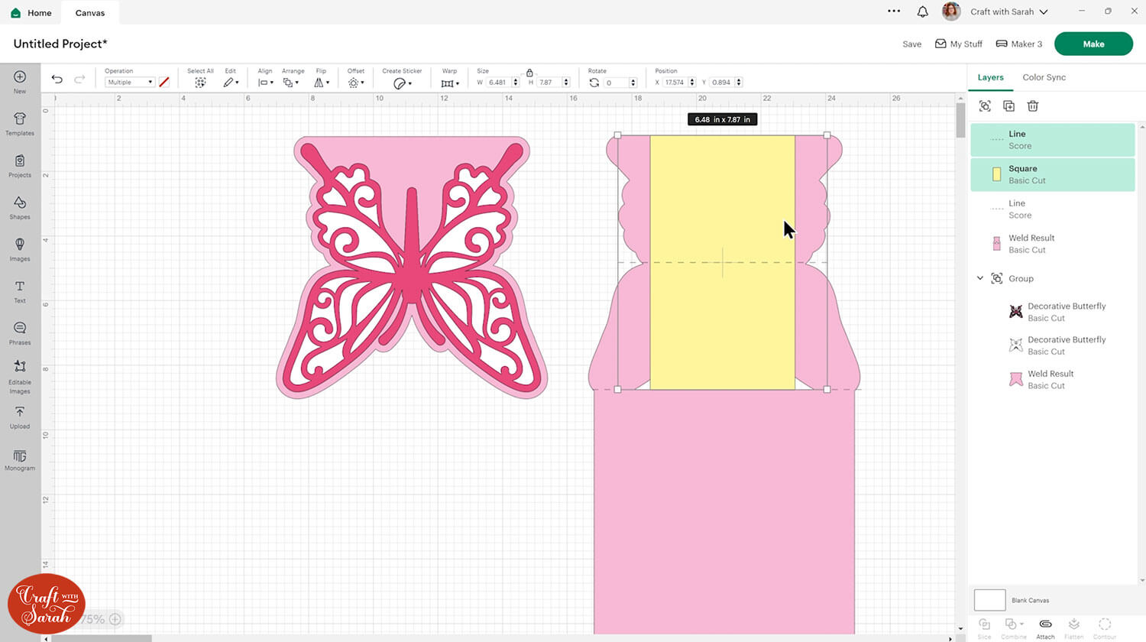Click the Attach button in the layers footer
1146x642 pixels.
point(1045,628)
